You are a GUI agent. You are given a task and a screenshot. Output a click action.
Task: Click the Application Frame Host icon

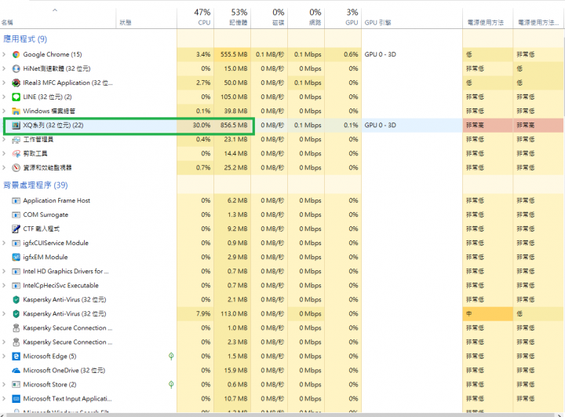pos(16,200)
